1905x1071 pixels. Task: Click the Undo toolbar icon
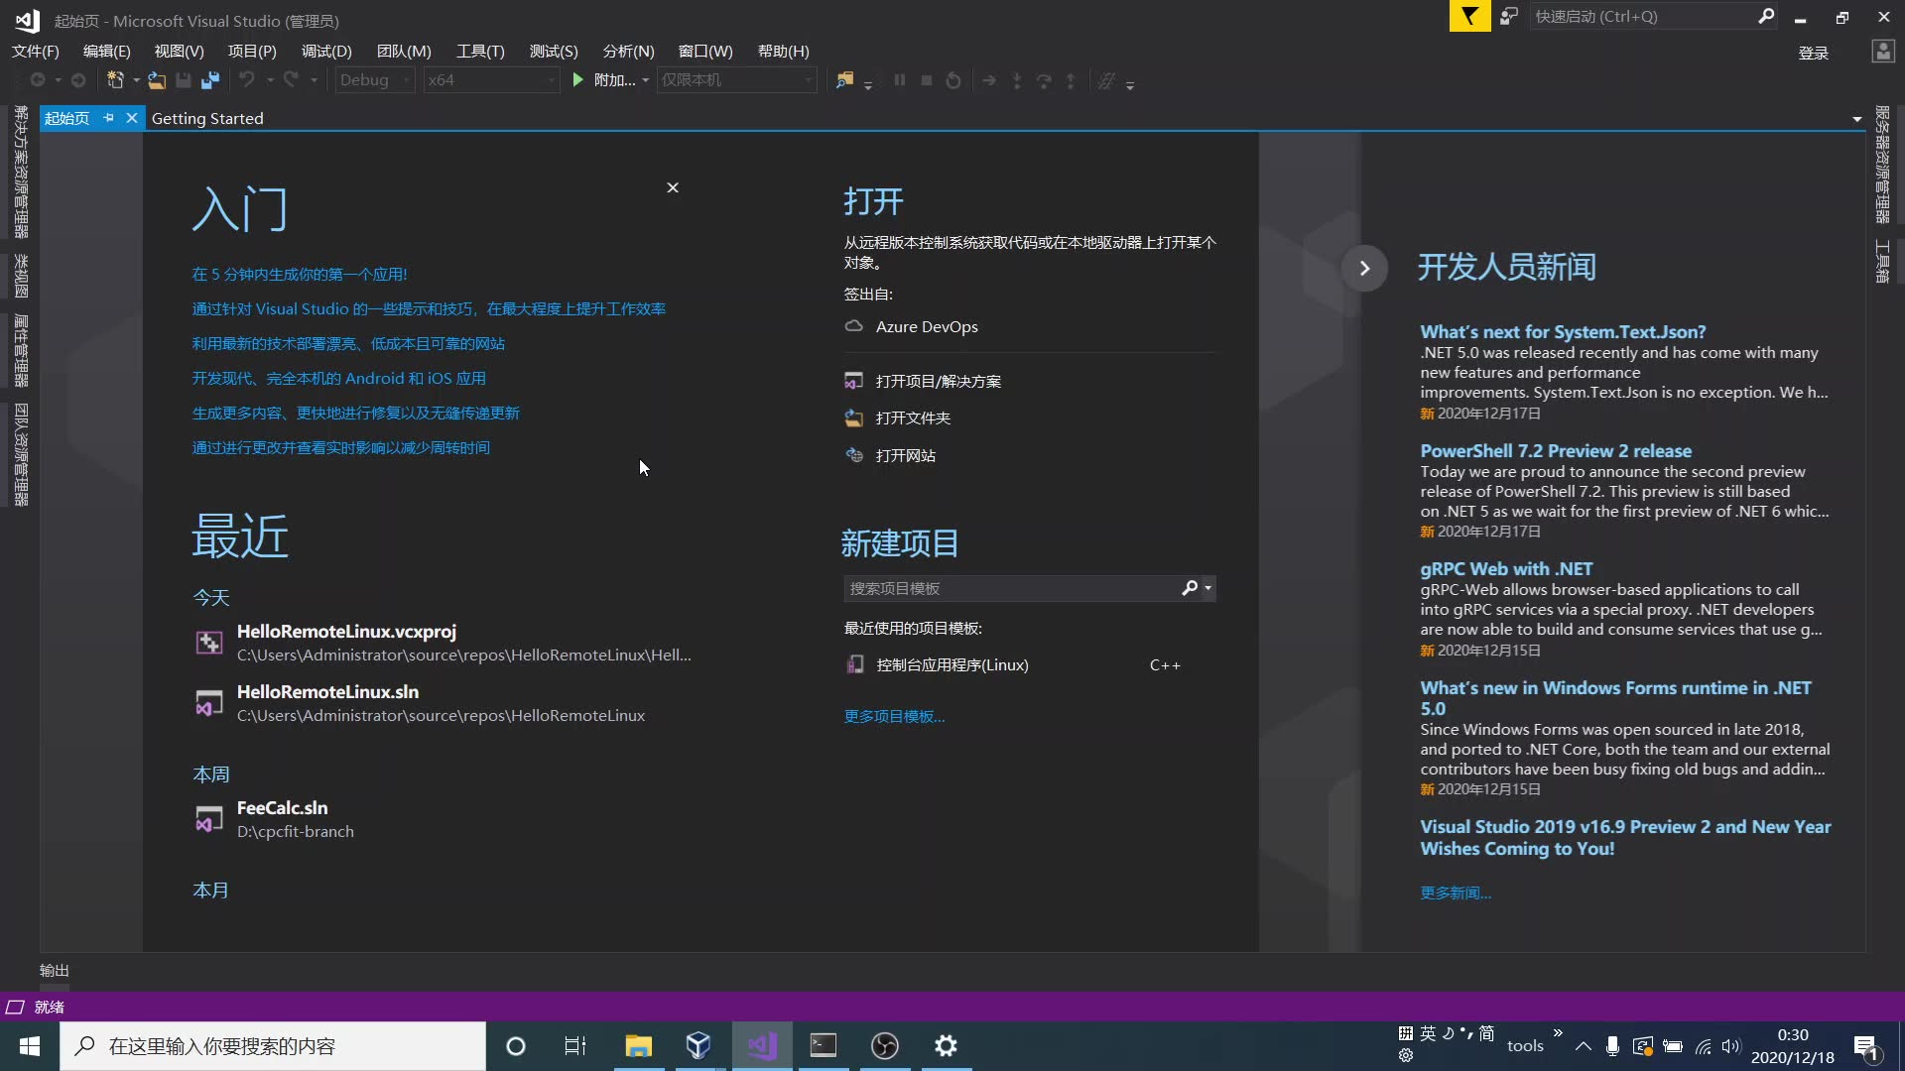point(247,80)
